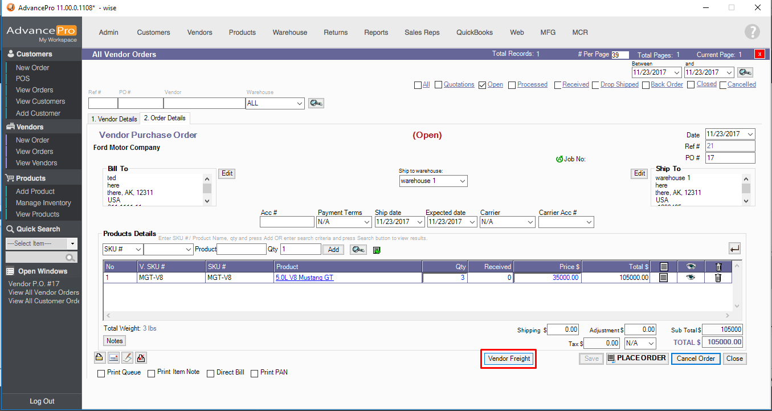Click the date range search key icon
Viewport: 772px width, 411px height.
(745, 72)
